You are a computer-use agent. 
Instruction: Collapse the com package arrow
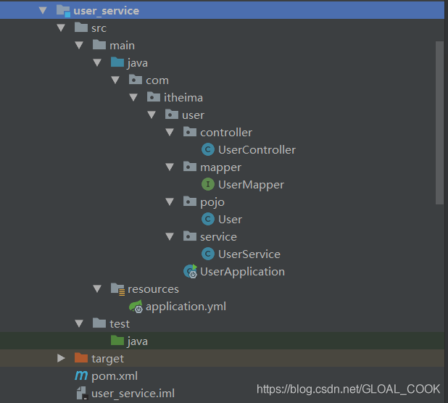115,80
